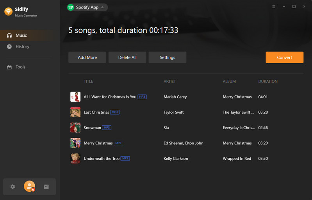
Task: Select song 'All I Want for Christmas Is You'
Action: click(110, 97)
